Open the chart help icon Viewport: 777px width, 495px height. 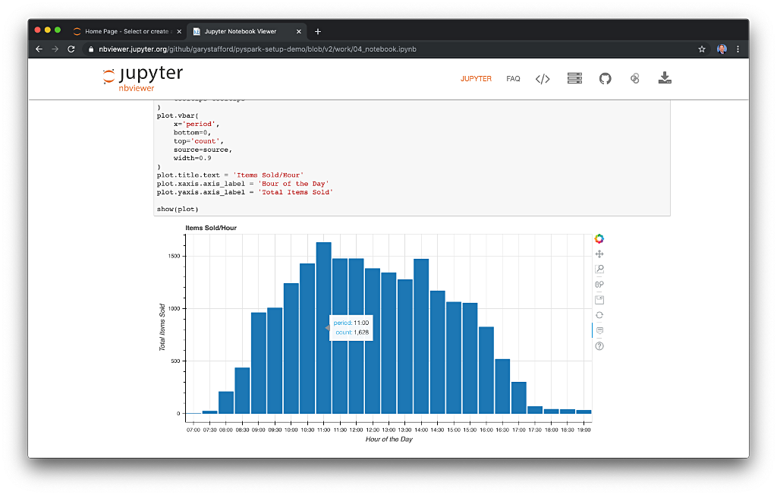coord(599,346)
